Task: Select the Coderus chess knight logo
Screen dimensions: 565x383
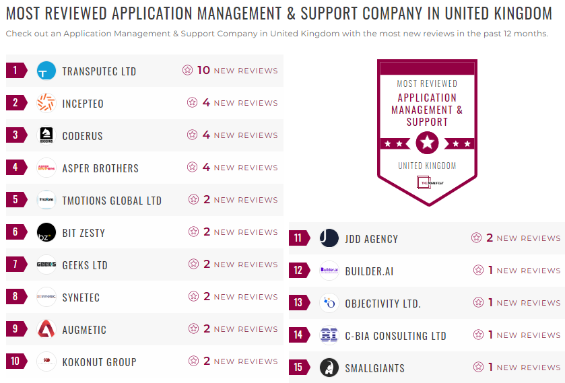Action: click(46, 135)
